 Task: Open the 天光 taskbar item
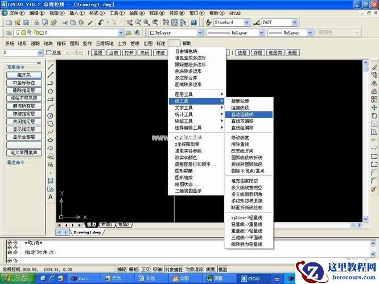[x=117, y=278]
